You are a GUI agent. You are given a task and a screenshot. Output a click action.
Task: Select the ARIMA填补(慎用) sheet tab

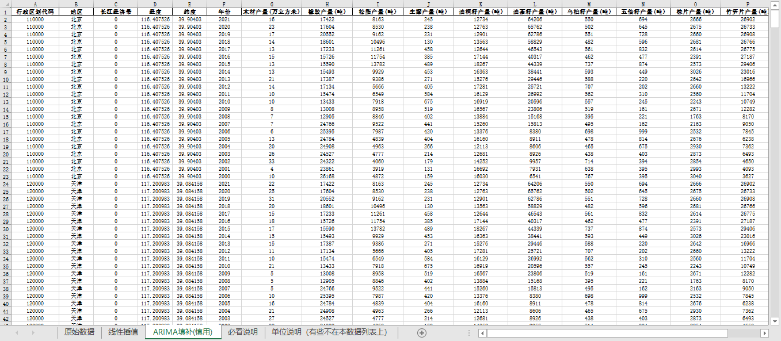click(183, 332)
